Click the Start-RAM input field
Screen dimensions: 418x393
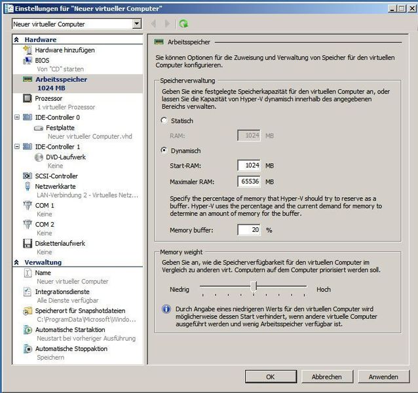[249, 166]
